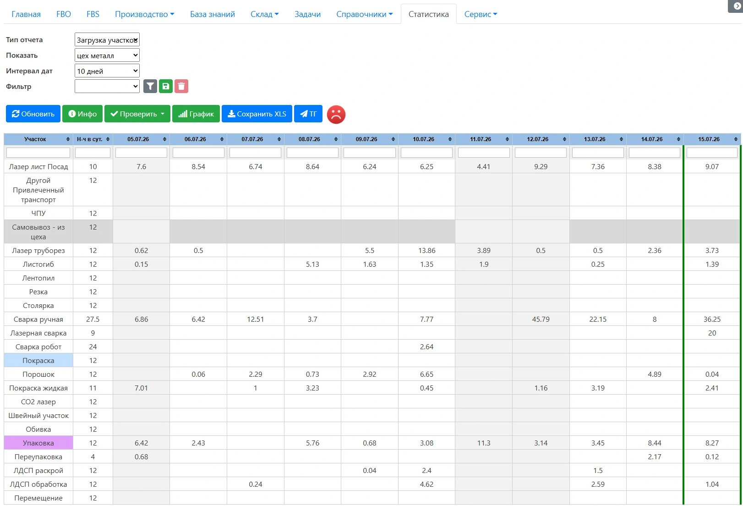This screenshot has height=506, width=743.
Task: Click value 11.3 in Упаковка row
Action: [x=484, y=443]
